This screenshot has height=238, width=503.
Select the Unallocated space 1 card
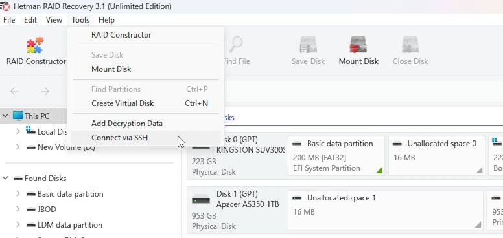click(x=385, y=210)
